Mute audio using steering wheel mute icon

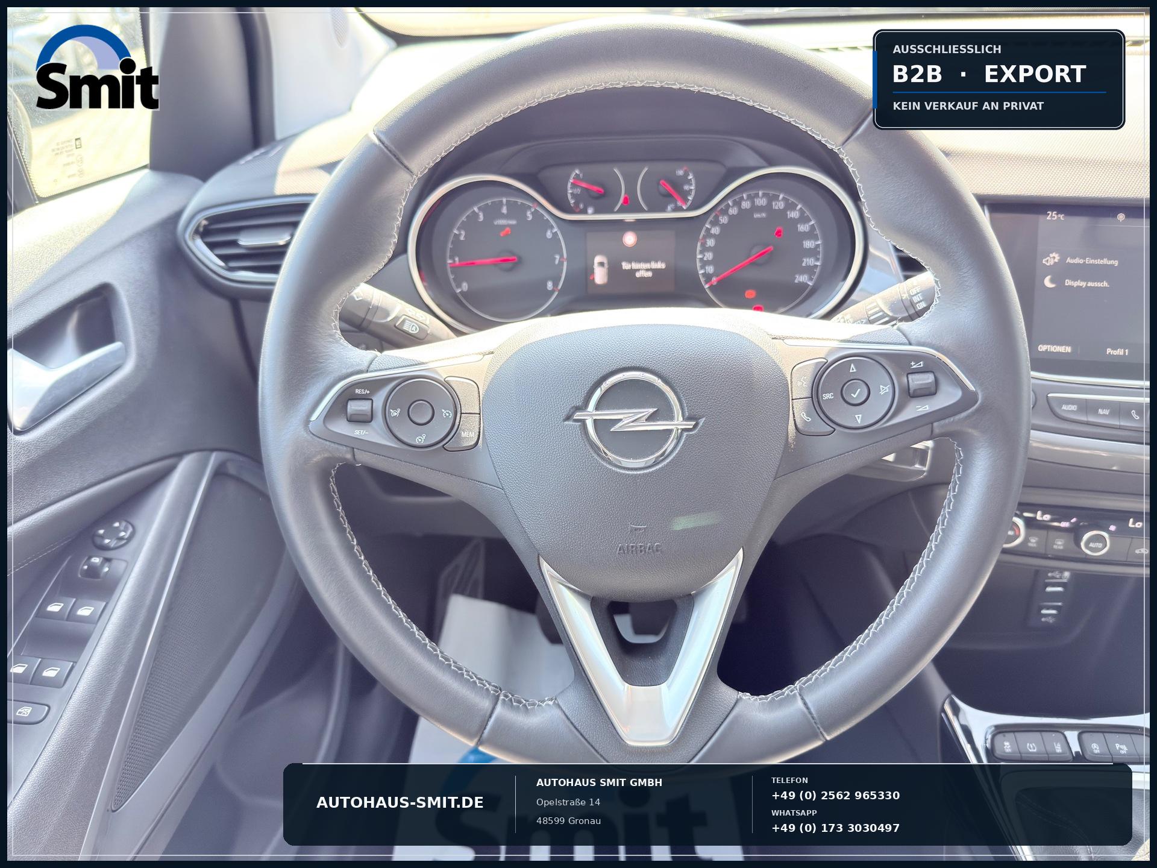tap(884, 389)
